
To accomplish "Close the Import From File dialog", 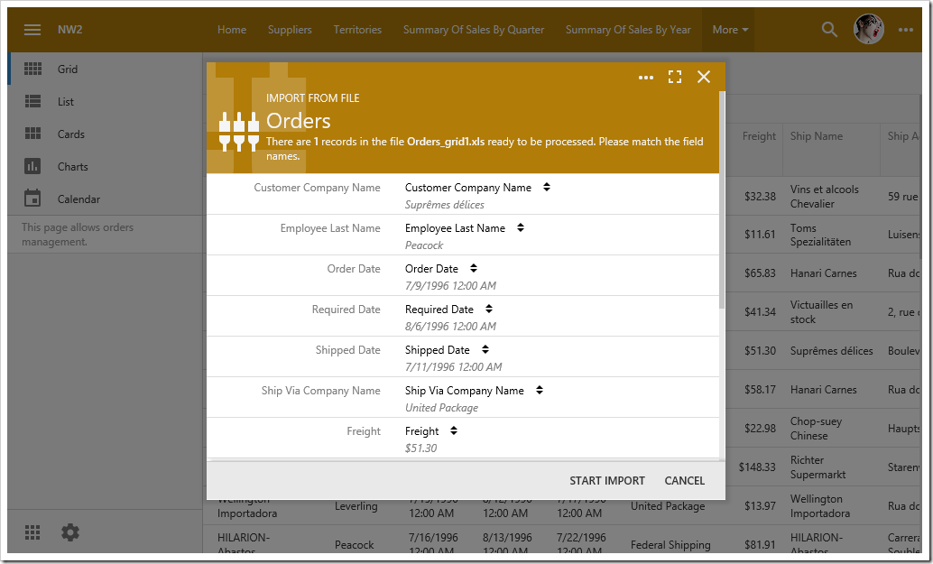I will pos(704,77).
